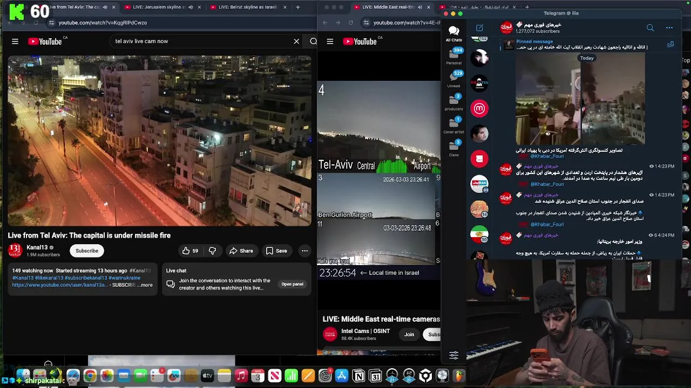Open the Kanal13 channel name link
Image resolution: width=691 pixels, height=388 pixels.
[x=37, y=247]
